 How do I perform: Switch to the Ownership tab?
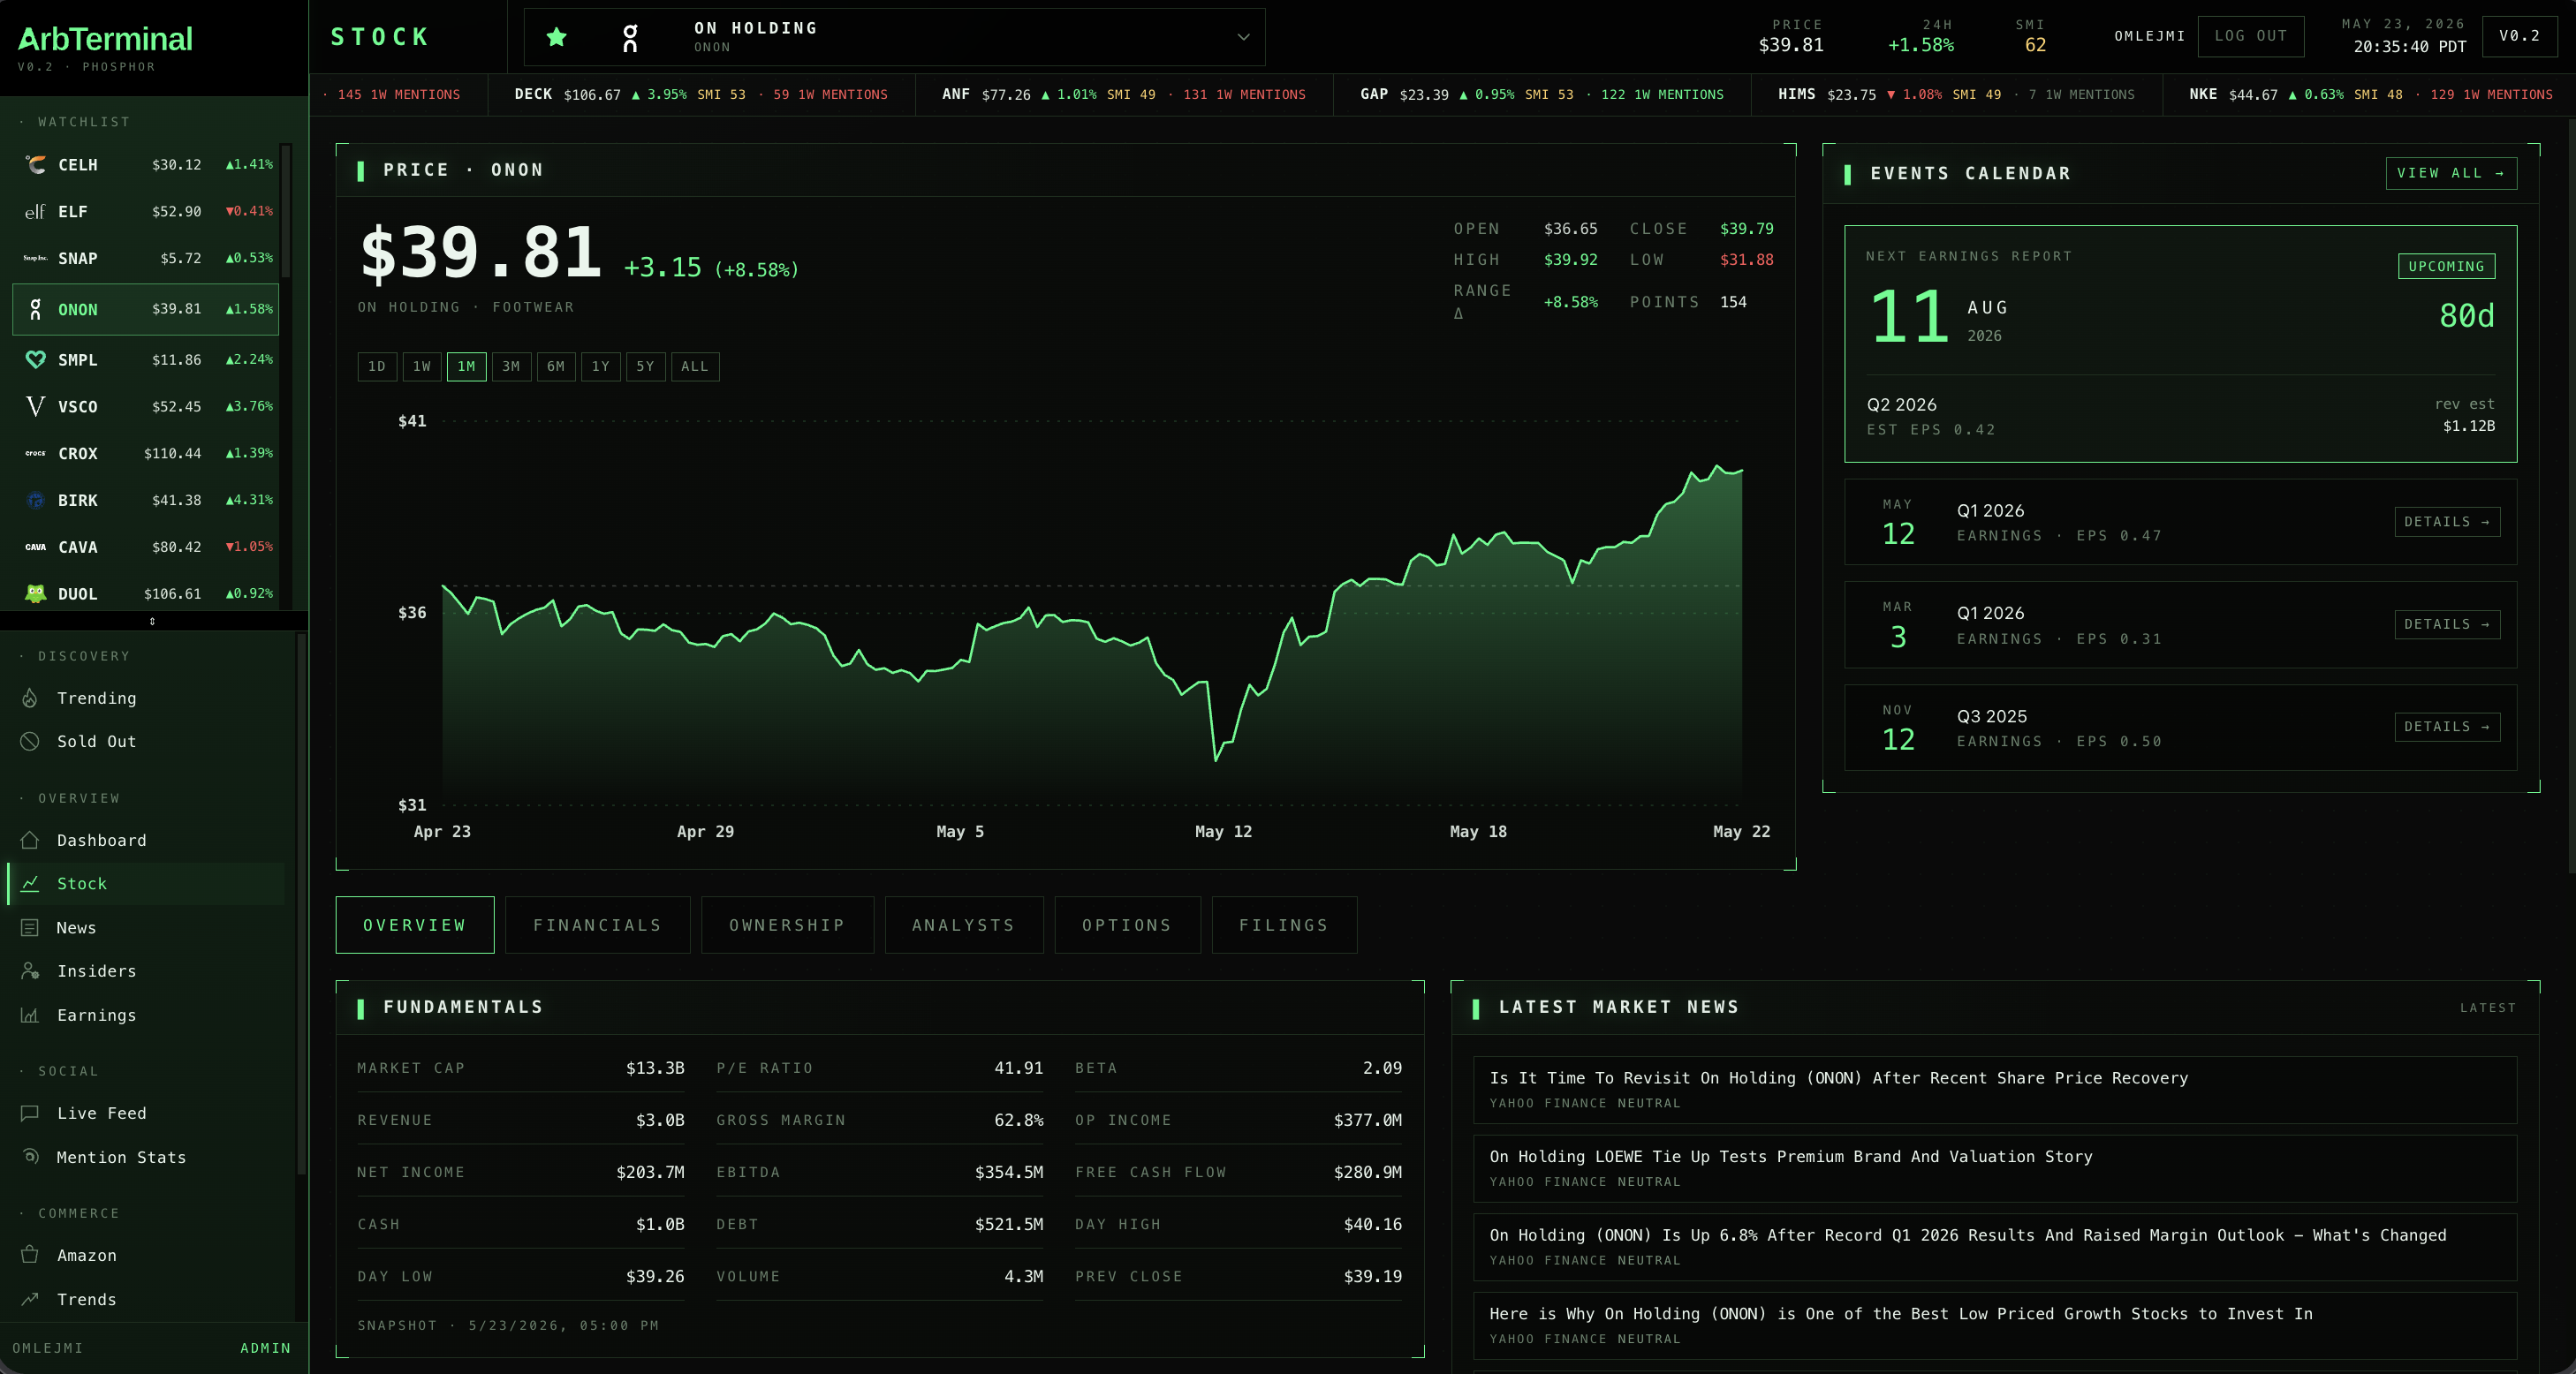tap(787, 925)
